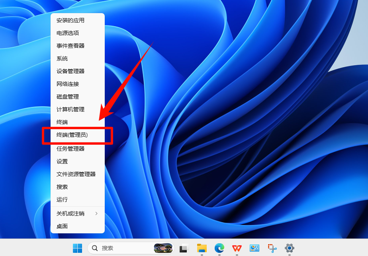The image size is (368, 256).
Task: Open 电源选项 menu entry
Action: click(x=78, y=33)
